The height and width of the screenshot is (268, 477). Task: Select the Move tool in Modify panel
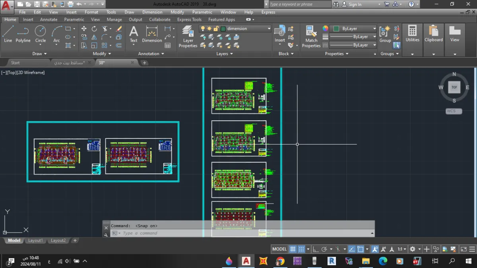84,28
